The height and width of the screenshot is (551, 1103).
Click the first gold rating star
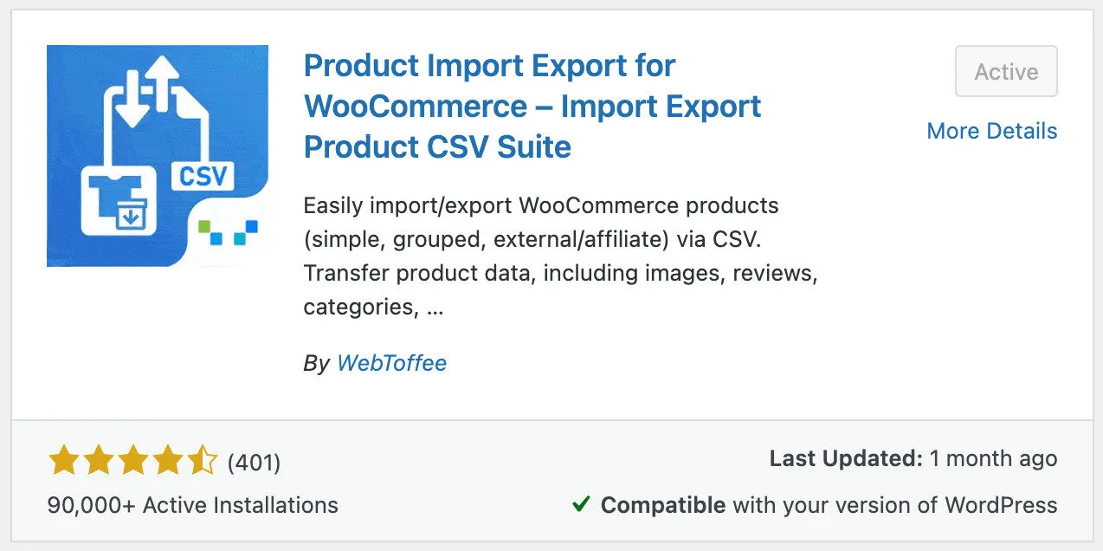64,461
